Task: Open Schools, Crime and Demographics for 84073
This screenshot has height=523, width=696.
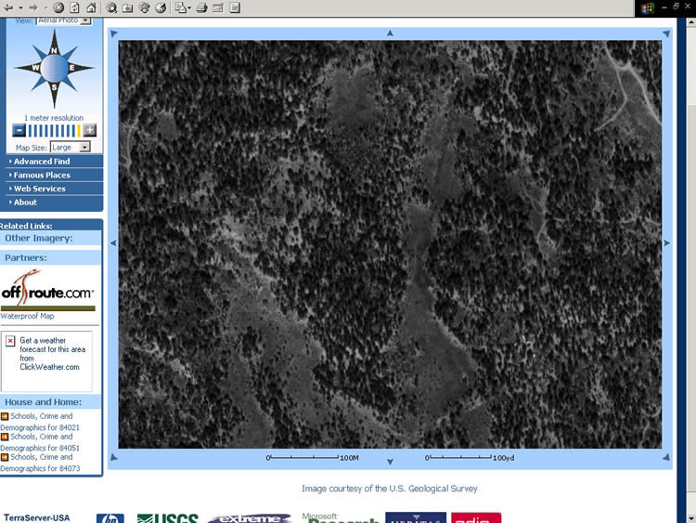Action: coord(40,463)
